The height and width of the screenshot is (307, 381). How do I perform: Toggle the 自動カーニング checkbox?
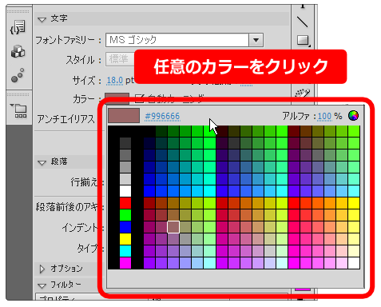point(139,98)
